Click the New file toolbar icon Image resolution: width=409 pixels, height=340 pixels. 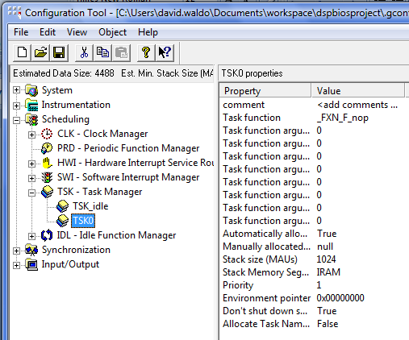click(x=22, y=52)
